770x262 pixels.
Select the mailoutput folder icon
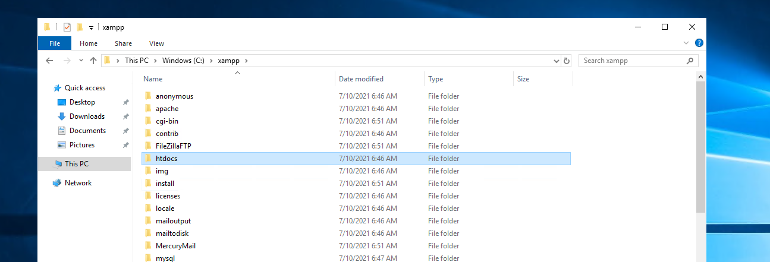pos(149,220)
